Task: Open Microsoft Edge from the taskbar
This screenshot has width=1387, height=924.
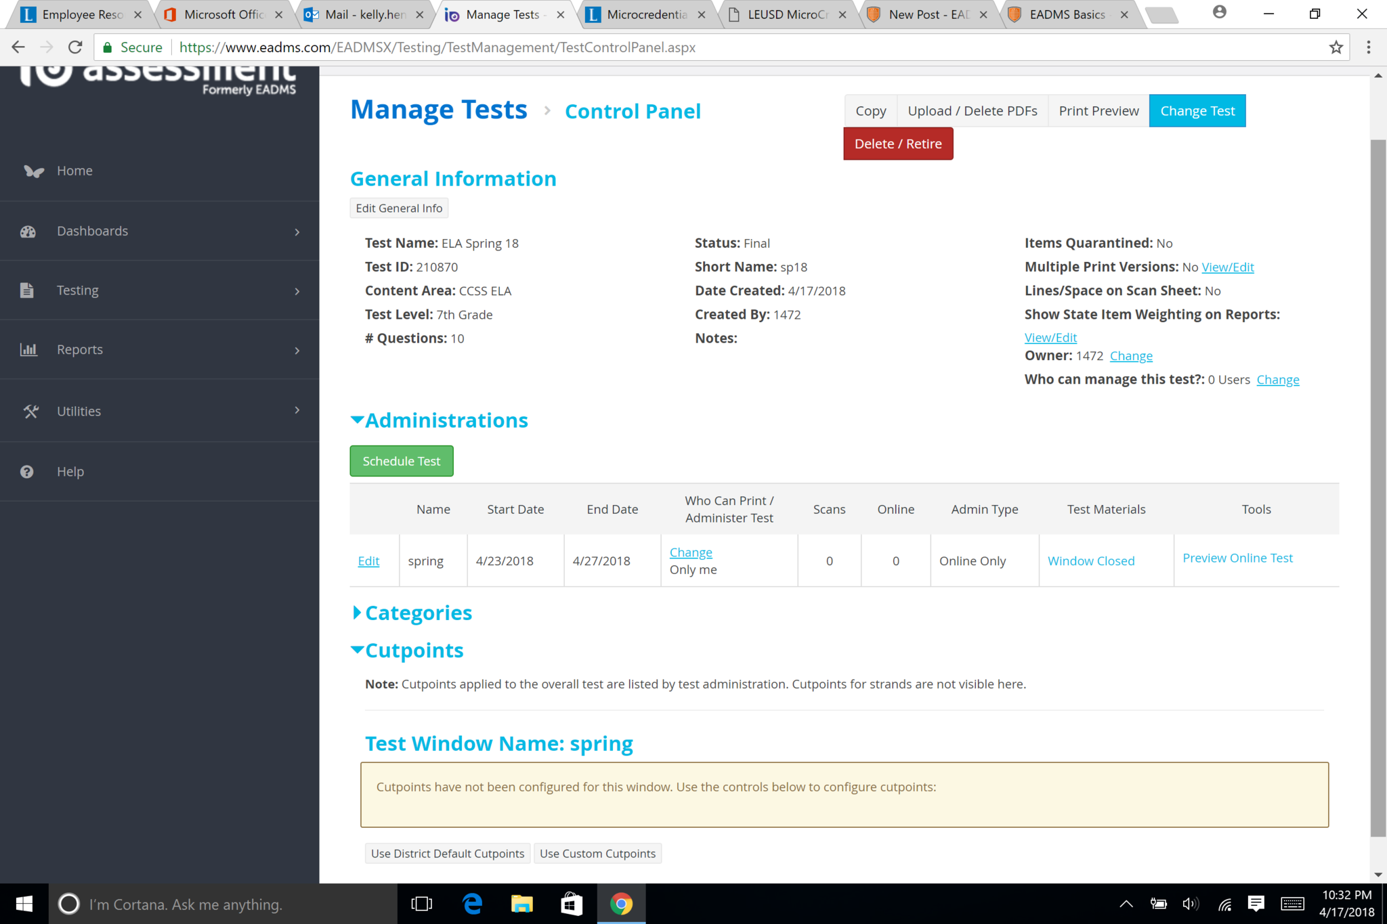Action: pyautogui.click(x=472, y=904)
